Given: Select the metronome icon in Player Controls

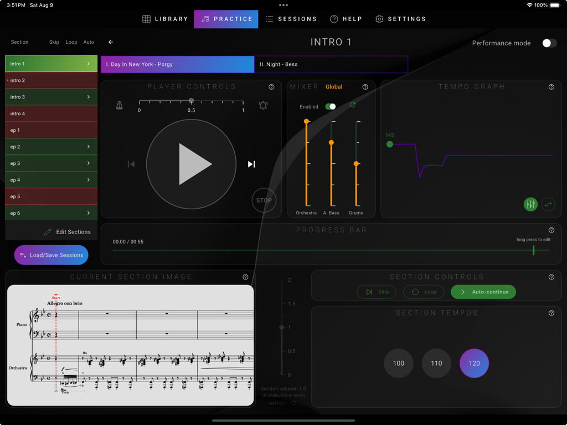Looking at the screenshot, I should click(x=120, y=105).
